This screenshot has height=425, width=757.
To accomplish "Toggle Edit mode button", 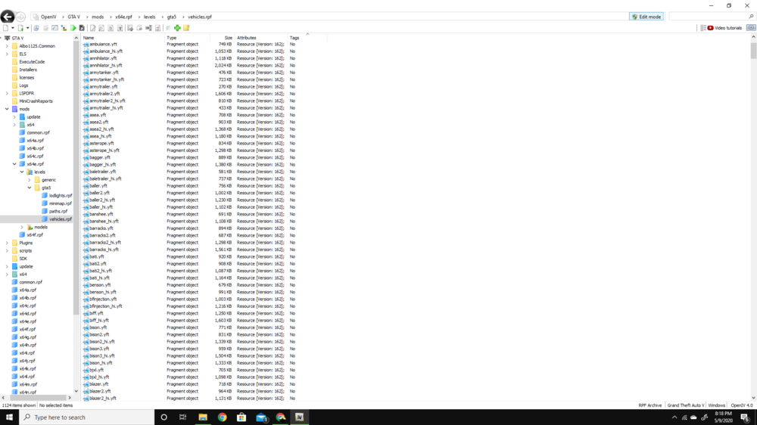I will coord(646,17).
